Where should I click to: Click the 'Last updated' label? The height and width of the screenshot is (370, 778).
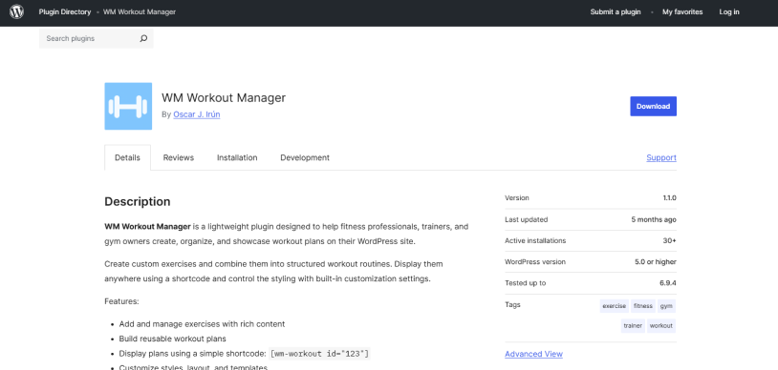click(526, 219)
